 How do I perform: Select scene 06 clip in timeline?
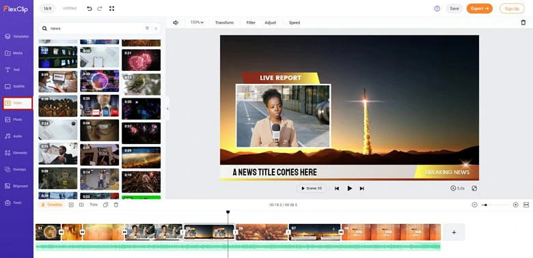[262, 232]
